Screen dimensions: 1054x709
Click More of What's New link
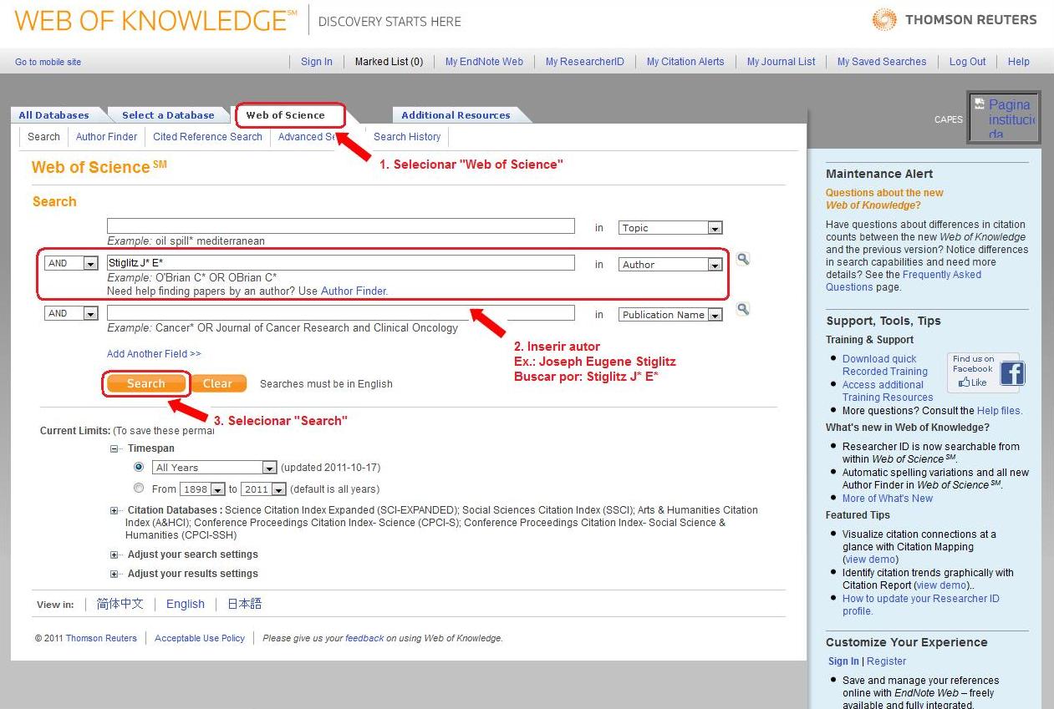tap(888, 499)
